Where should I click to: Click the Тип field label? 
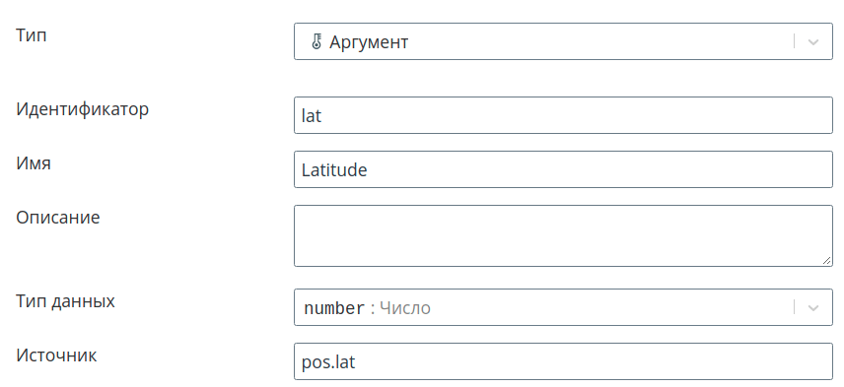[32, 34]
